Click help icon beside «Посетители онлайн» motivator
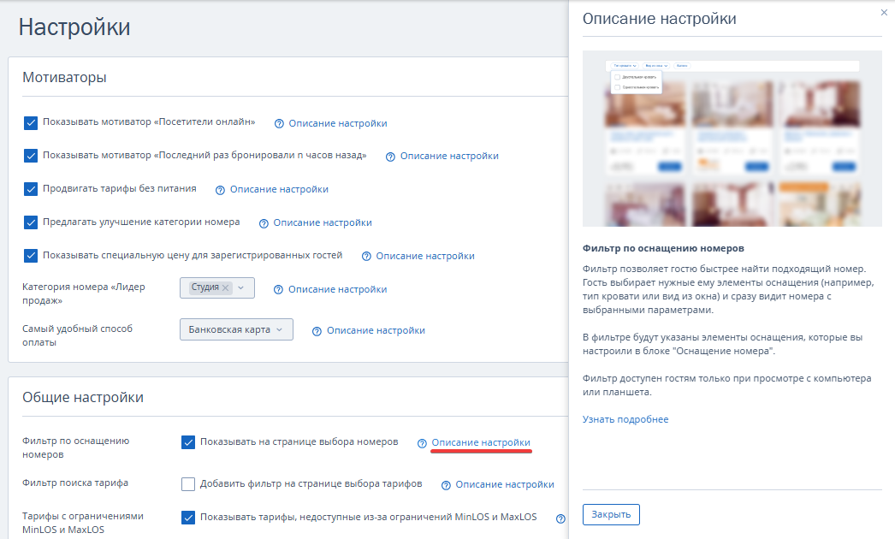This screenshot has width=895, height=539. coord(279,124)
